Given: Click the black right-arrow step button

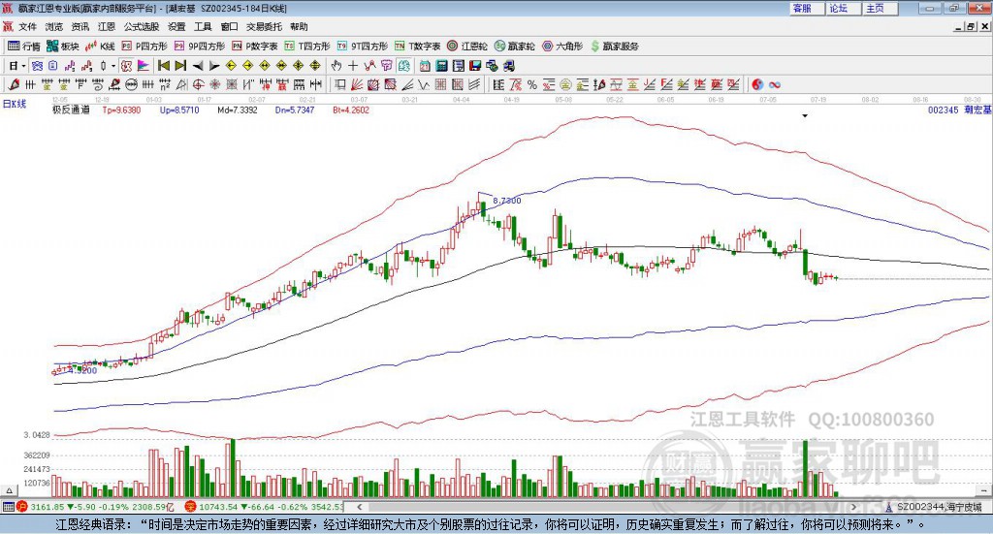Looking at the screenshot, I should point(214,66).
